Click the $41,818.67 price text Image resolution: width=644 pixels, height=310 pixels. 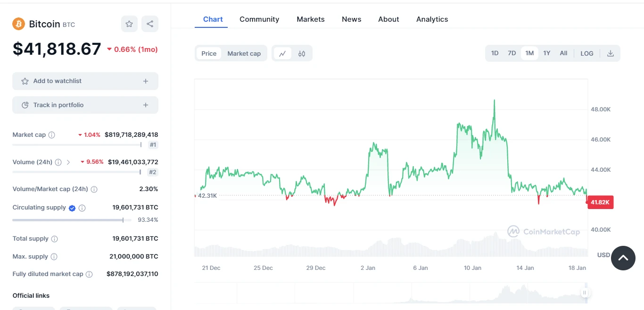(x=57, y=49)
